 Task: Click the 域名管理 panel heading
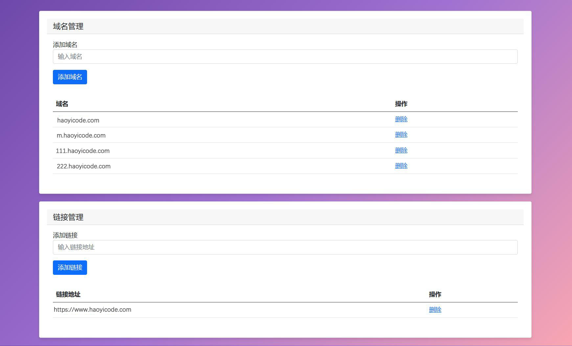click(x=68, y=27)
